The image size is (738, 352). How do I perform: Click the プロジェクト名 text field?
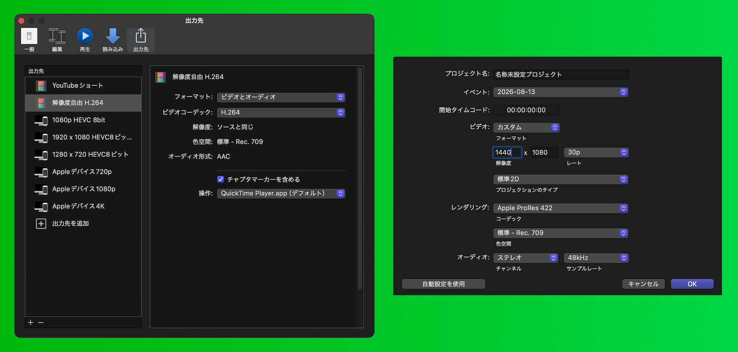tap(561, 75)
